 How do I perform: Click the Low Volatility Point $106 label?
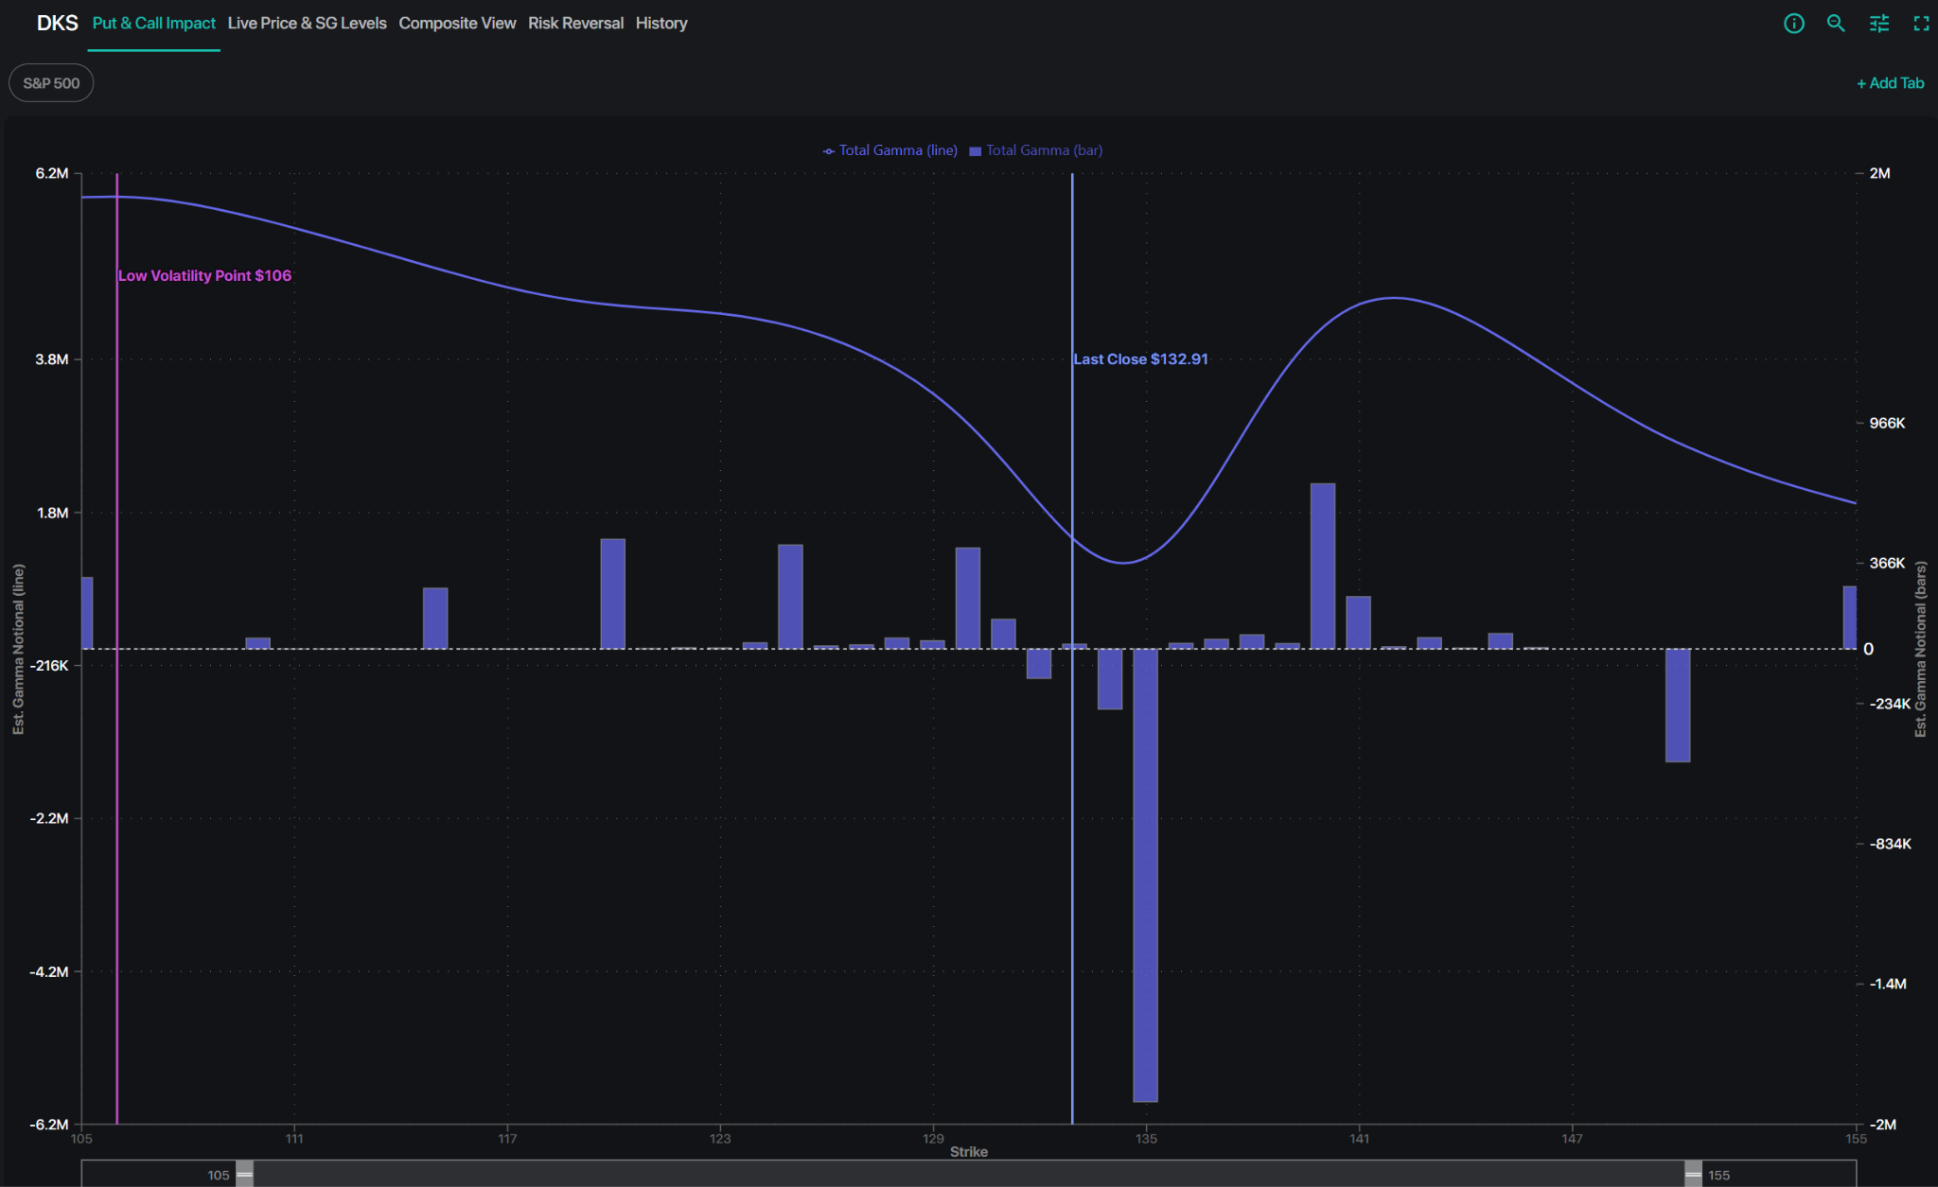[x=204, y=276]
